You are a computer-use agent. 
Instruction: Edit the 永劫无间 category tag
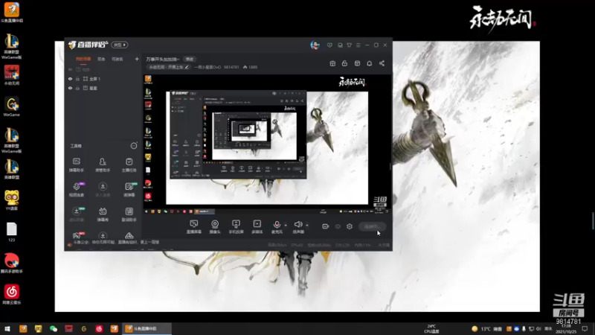[x=169, y=67]
